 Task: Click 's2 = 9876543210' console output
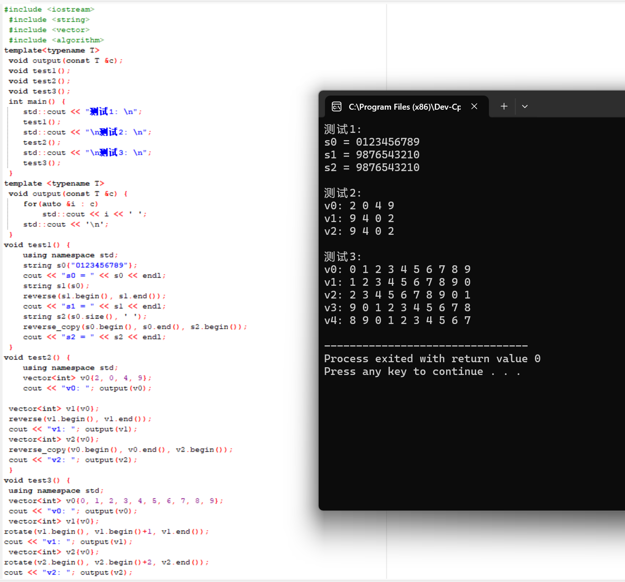click(x=372, y=167)
